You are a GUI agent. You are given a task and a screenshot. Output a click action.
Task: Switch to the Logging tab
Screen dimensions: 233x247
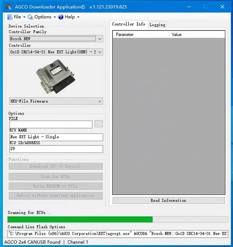click(157, 24)
